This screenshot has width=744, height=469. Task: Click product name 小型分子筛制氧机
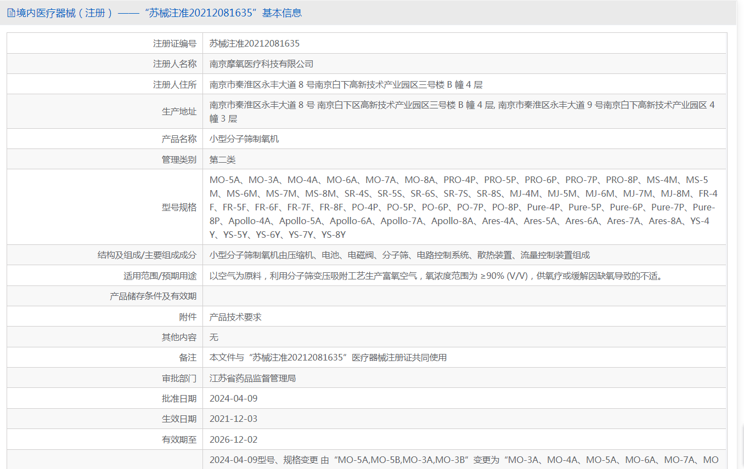(x=244, y=139)
